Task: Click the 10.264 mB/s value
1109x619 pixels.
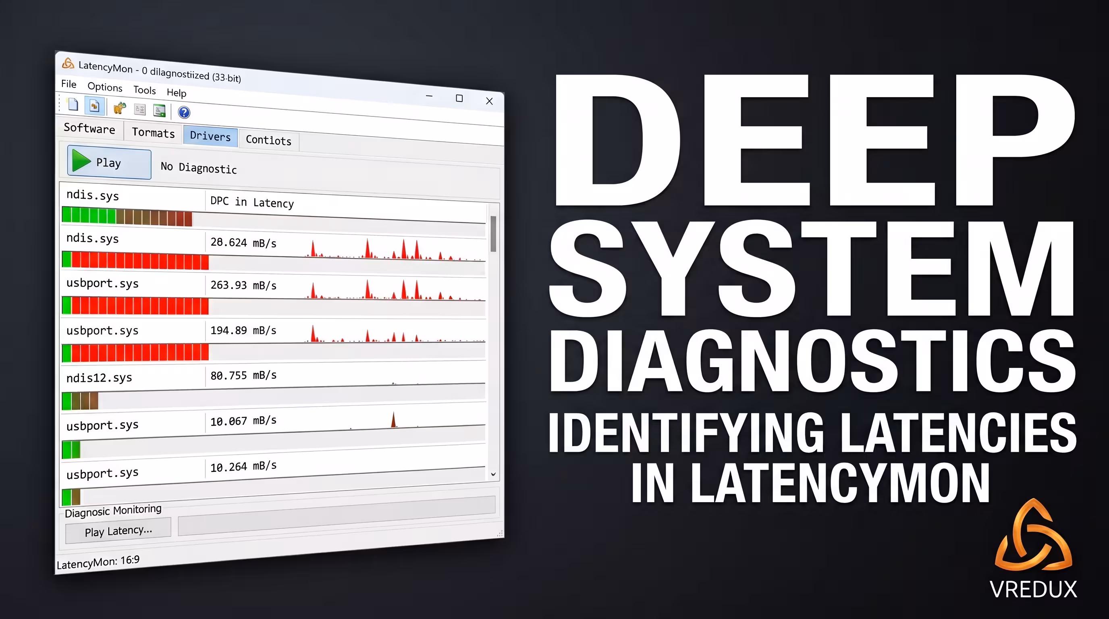Action: [x=243, y=467]
